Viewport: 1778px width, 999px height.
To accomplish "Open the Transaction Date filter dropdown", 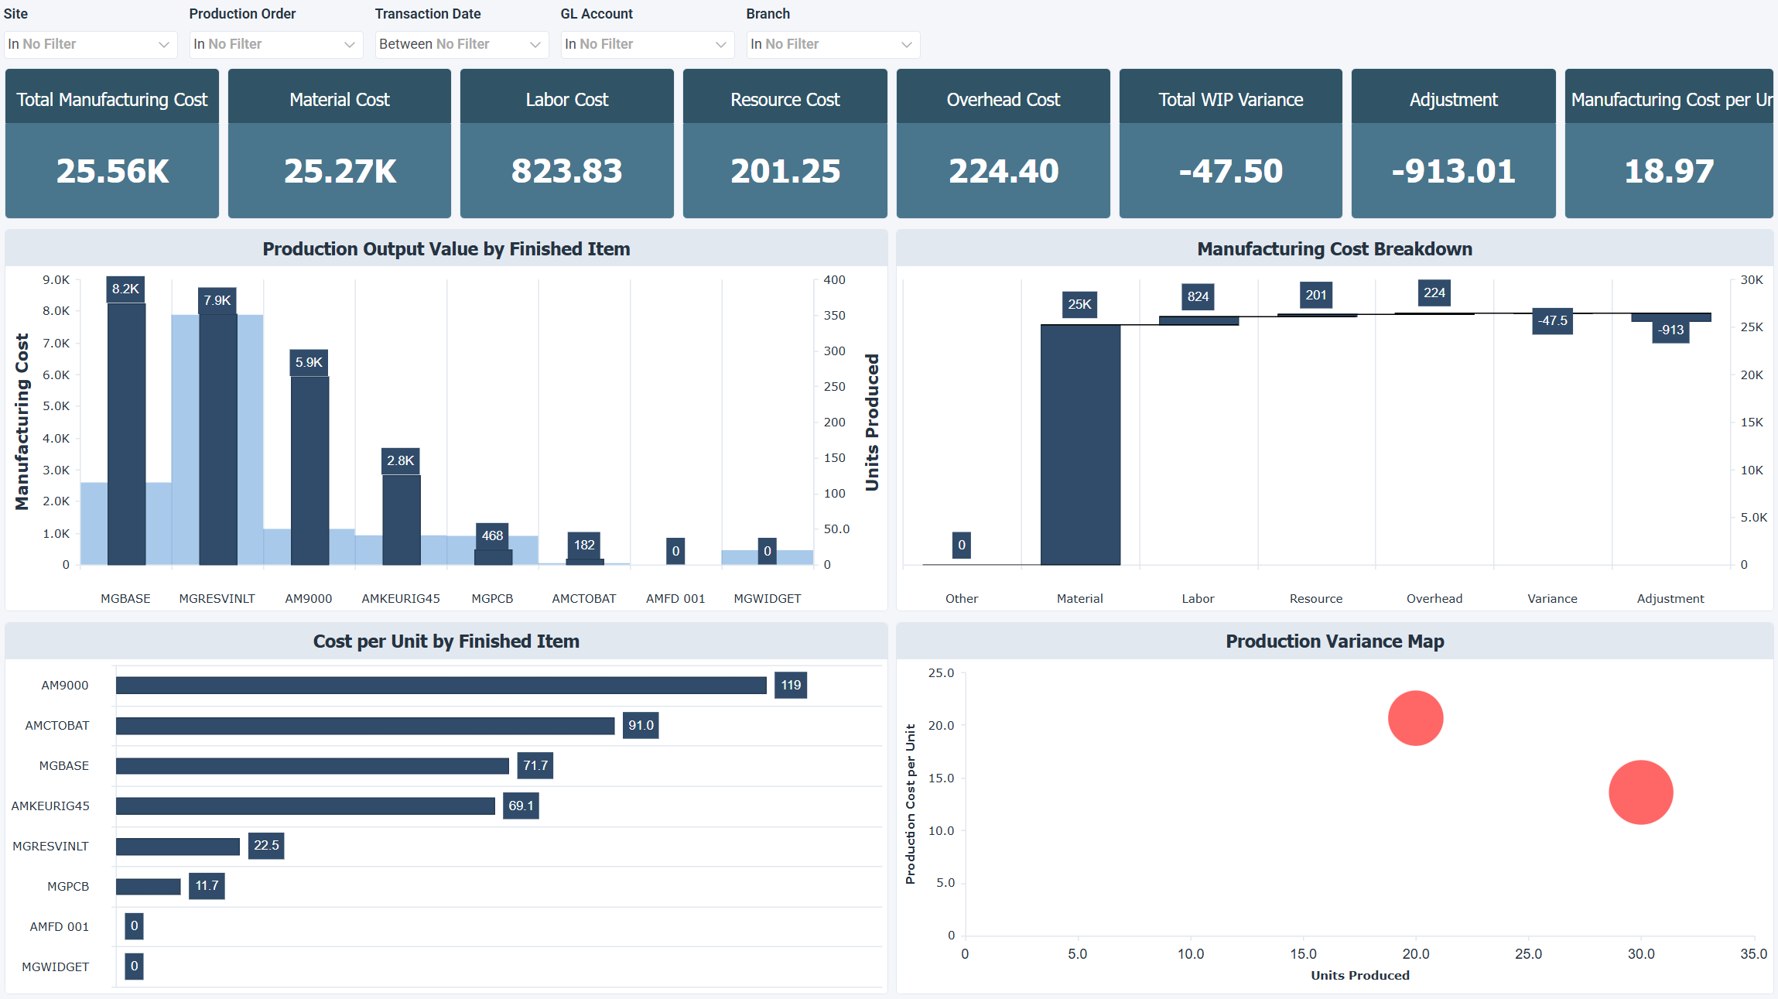I will pyautogui.click(x=461, y=44).
